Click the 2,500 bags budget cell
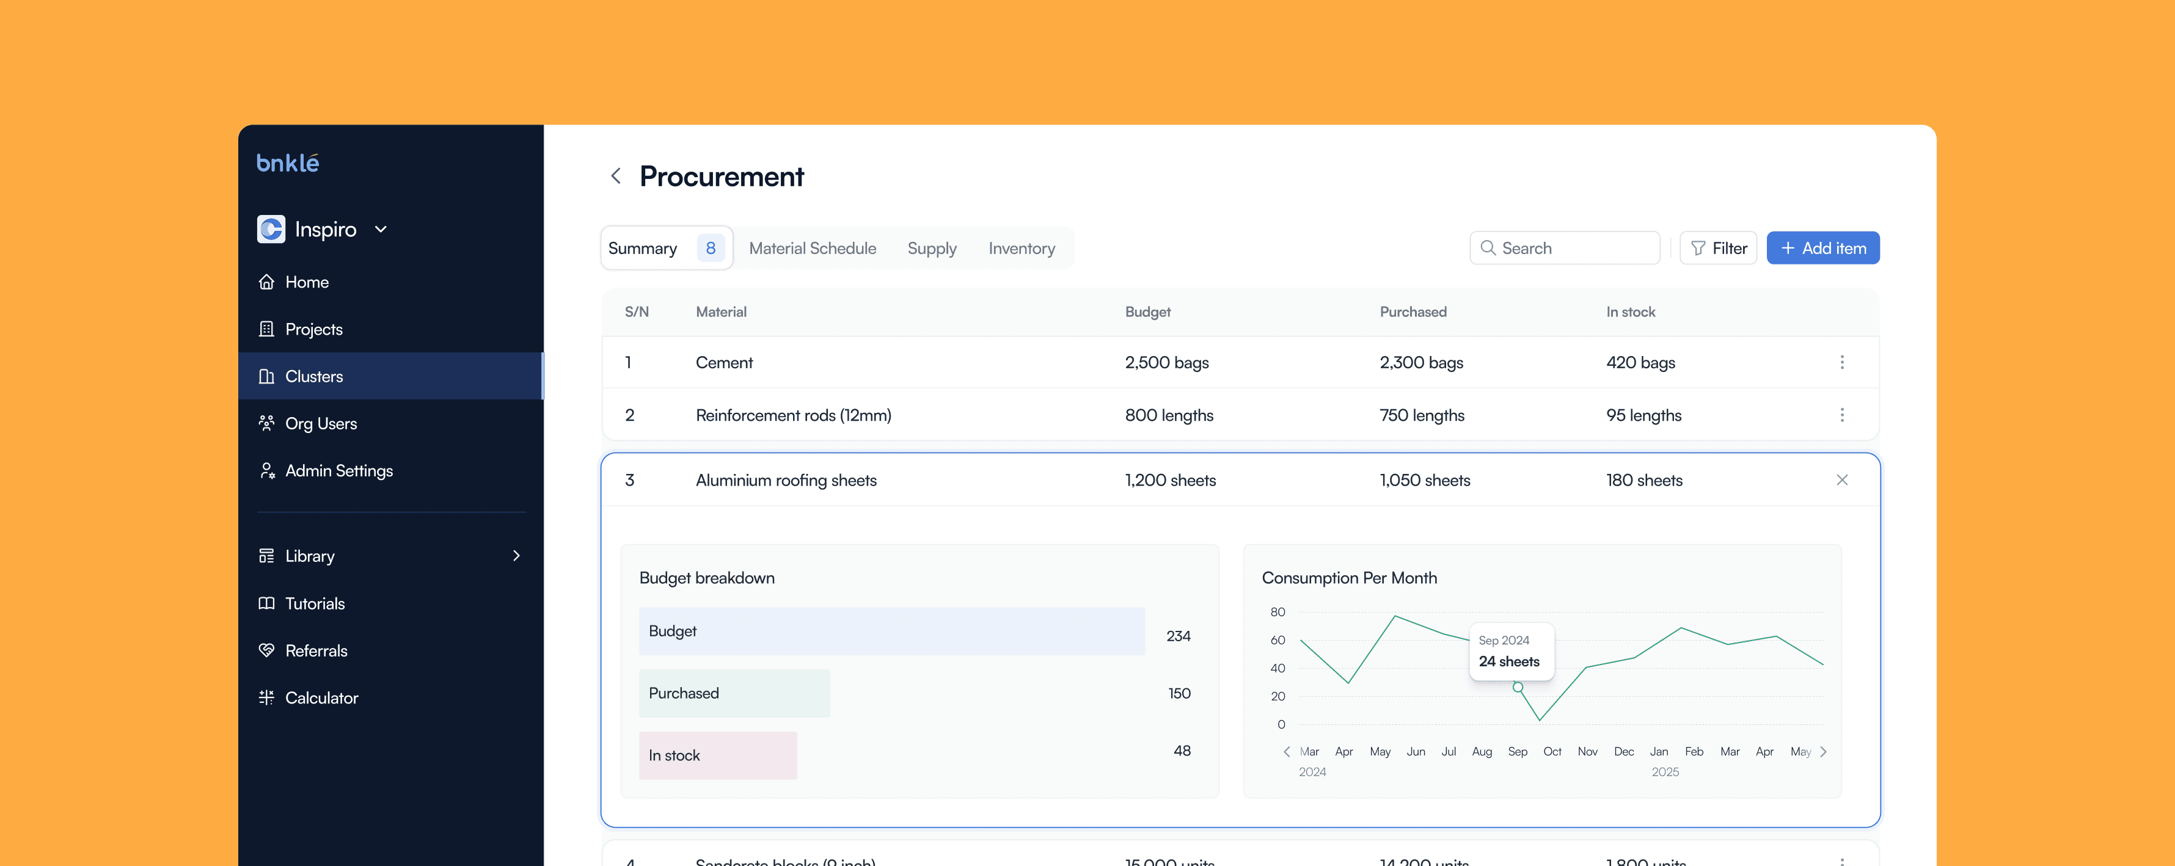This screenshot has width=2175, height=866. click(x=1166, y=362)
